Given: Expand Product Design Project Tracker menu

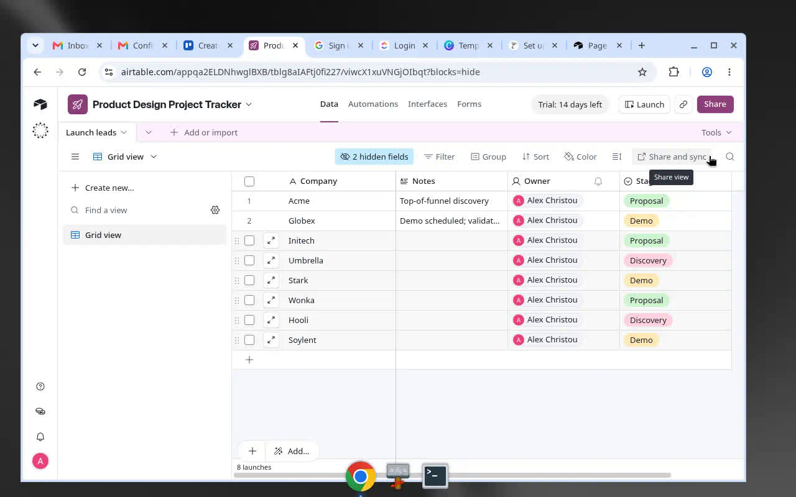Looking at the screenshot, I should pyautogui.click(x=249, y=104).
